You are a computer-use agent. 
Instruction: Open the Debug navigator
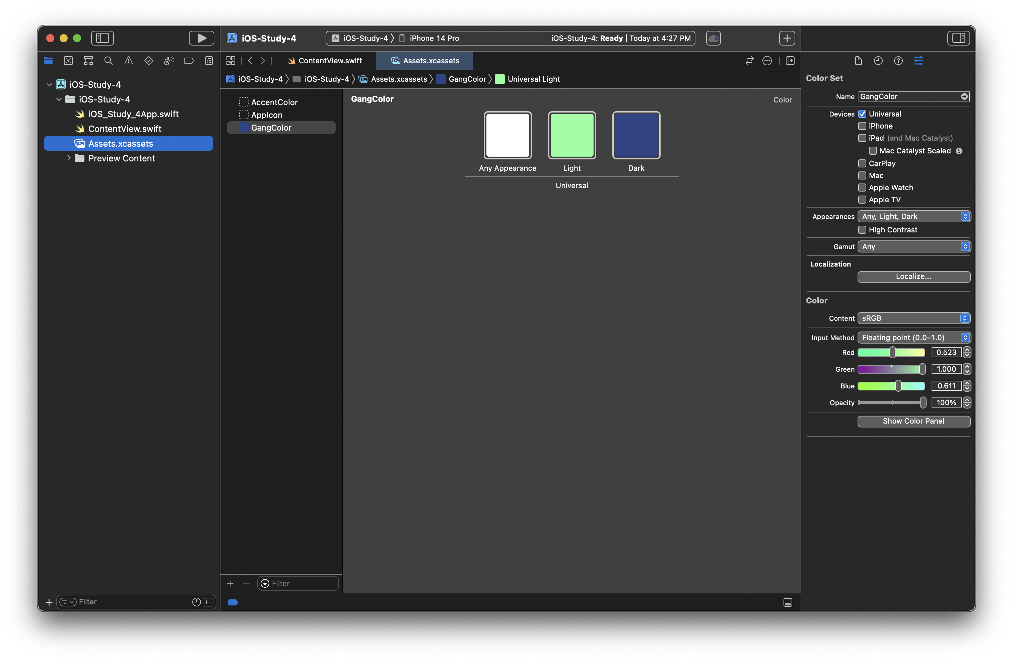pyautogui.click(x=168, y=61)
